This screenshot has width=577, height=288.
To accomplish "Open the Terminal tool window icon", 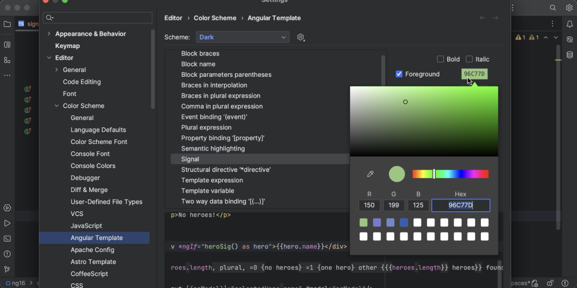I will point(7,239).
